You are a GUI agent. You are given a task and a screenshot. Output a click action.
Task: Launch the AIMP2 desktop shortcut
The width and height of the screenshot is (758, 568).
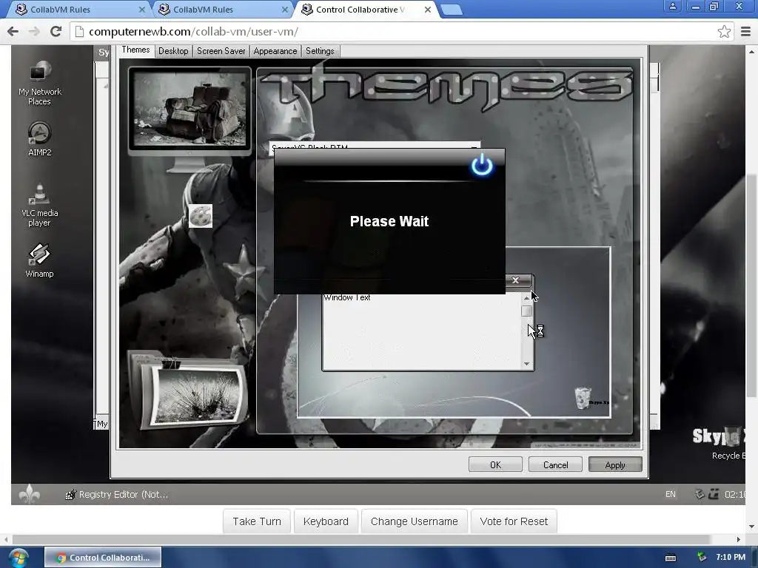point(39,138)
